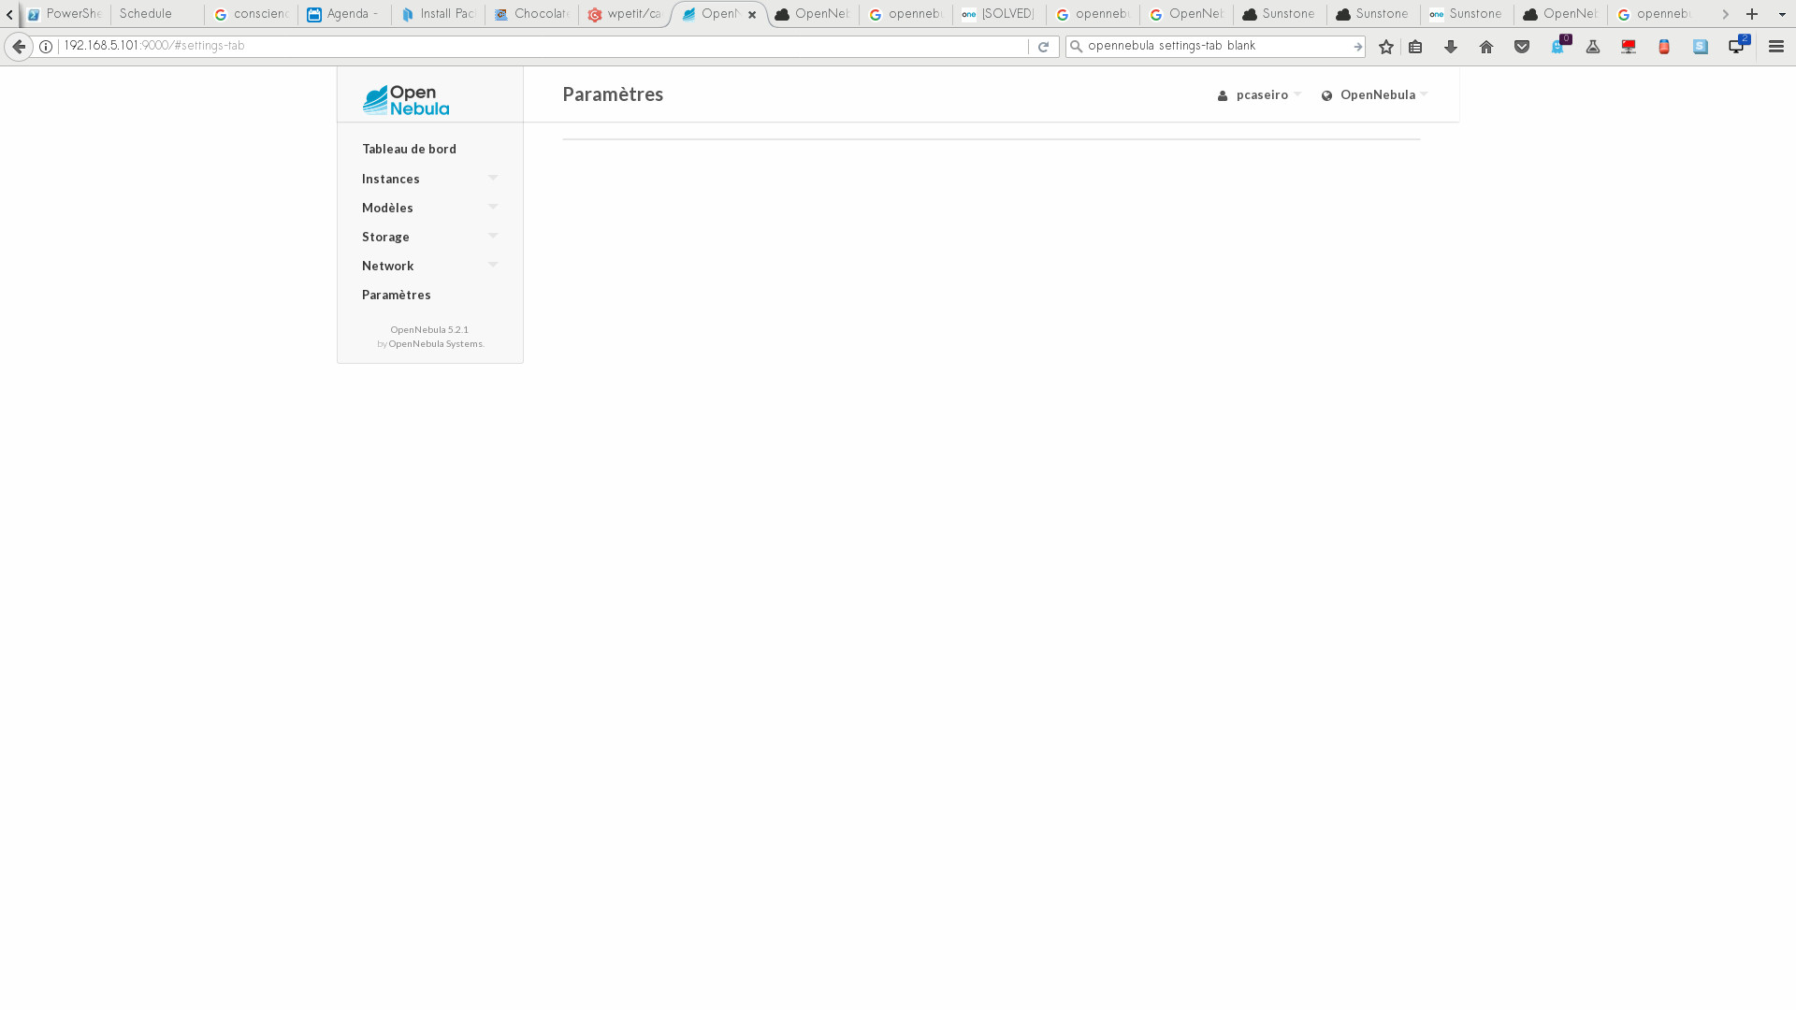Click the Home toolbar icon
Screen dimensions: 1796x1010
[x=1486, y=46]
